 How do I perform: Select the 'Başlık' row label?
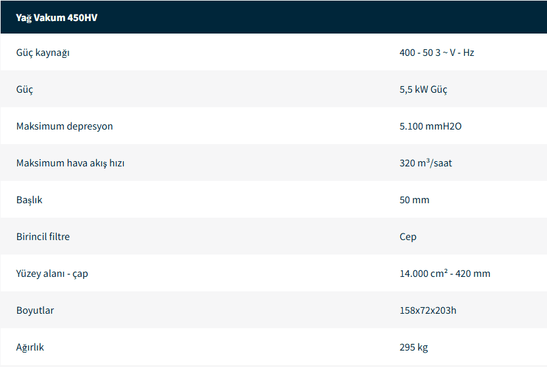(x=29, y=200)
